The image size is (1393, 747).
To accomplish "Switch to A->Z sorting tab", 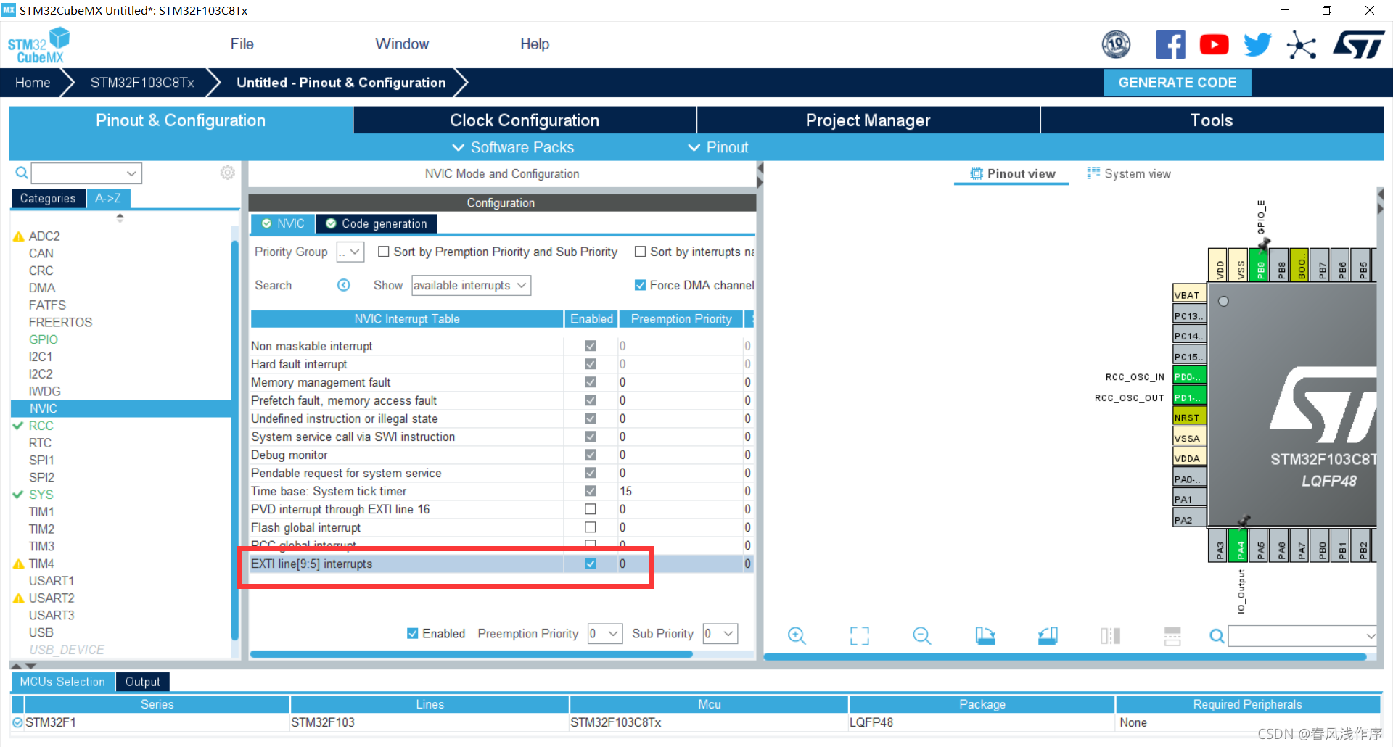I will 108,198.
